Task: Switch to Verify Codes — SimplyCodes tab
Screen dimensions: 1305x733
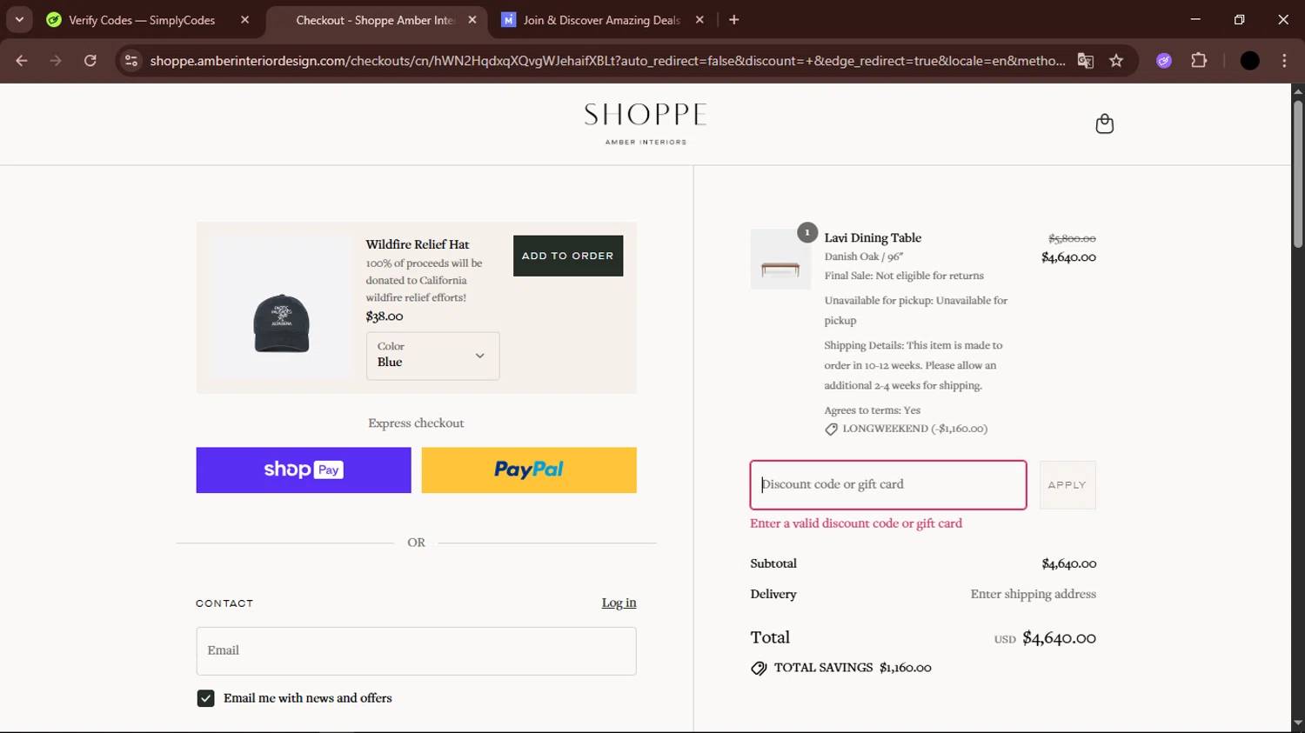Action: pyautogui.click(x=141, y=20)
